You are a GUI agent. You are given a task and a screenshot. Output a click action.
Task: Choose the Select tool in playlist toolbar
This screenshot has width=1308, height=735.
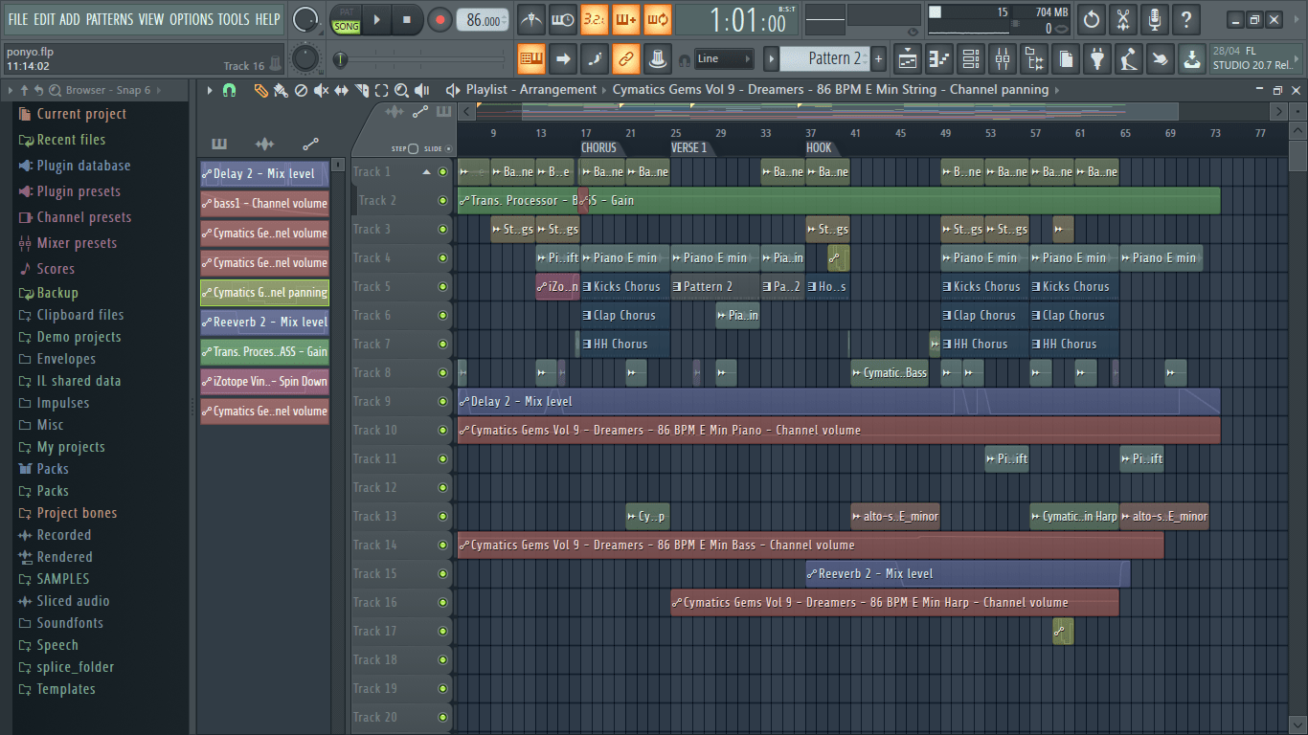point(381,90)
